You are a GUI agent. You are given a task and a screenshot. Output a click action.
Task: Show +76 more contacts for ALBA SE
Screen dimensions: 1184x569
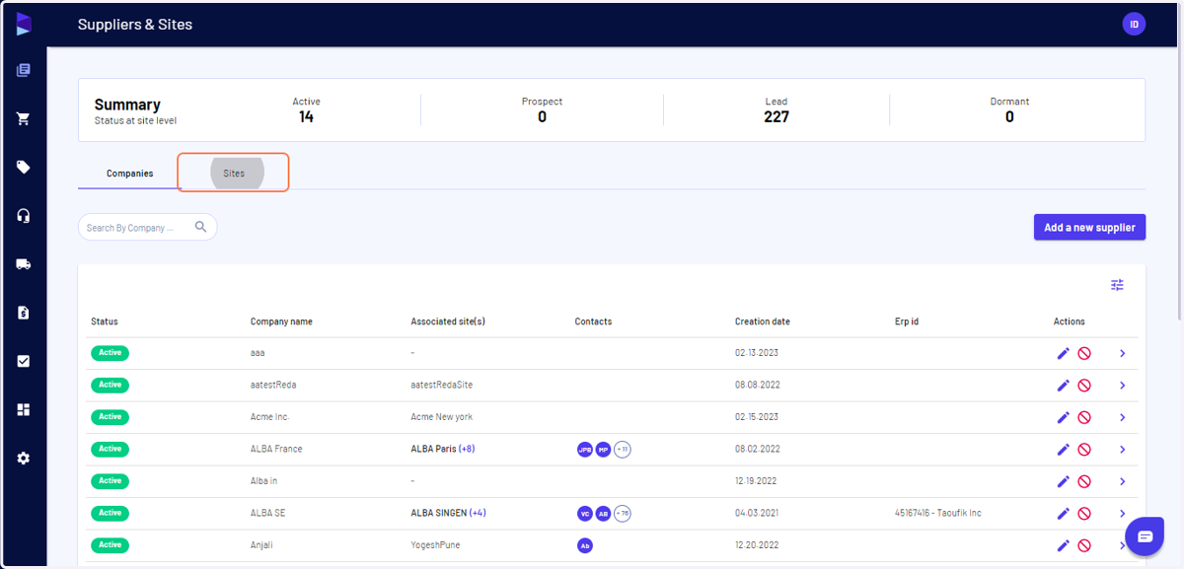click(x=623, y=514)
